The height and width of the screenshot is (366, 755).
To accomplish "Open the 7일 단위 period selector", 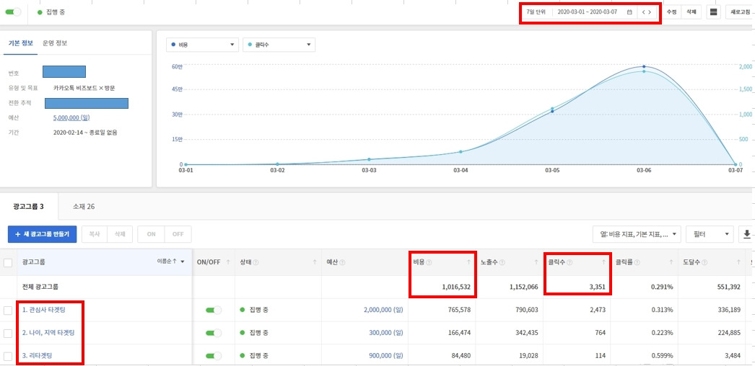I will (536, 12).
